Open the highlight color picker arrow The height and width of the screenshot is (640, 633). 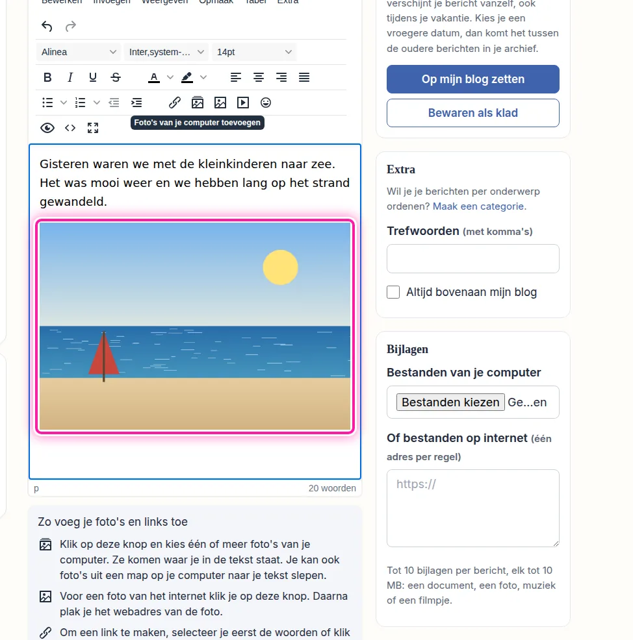coord(203,77)
